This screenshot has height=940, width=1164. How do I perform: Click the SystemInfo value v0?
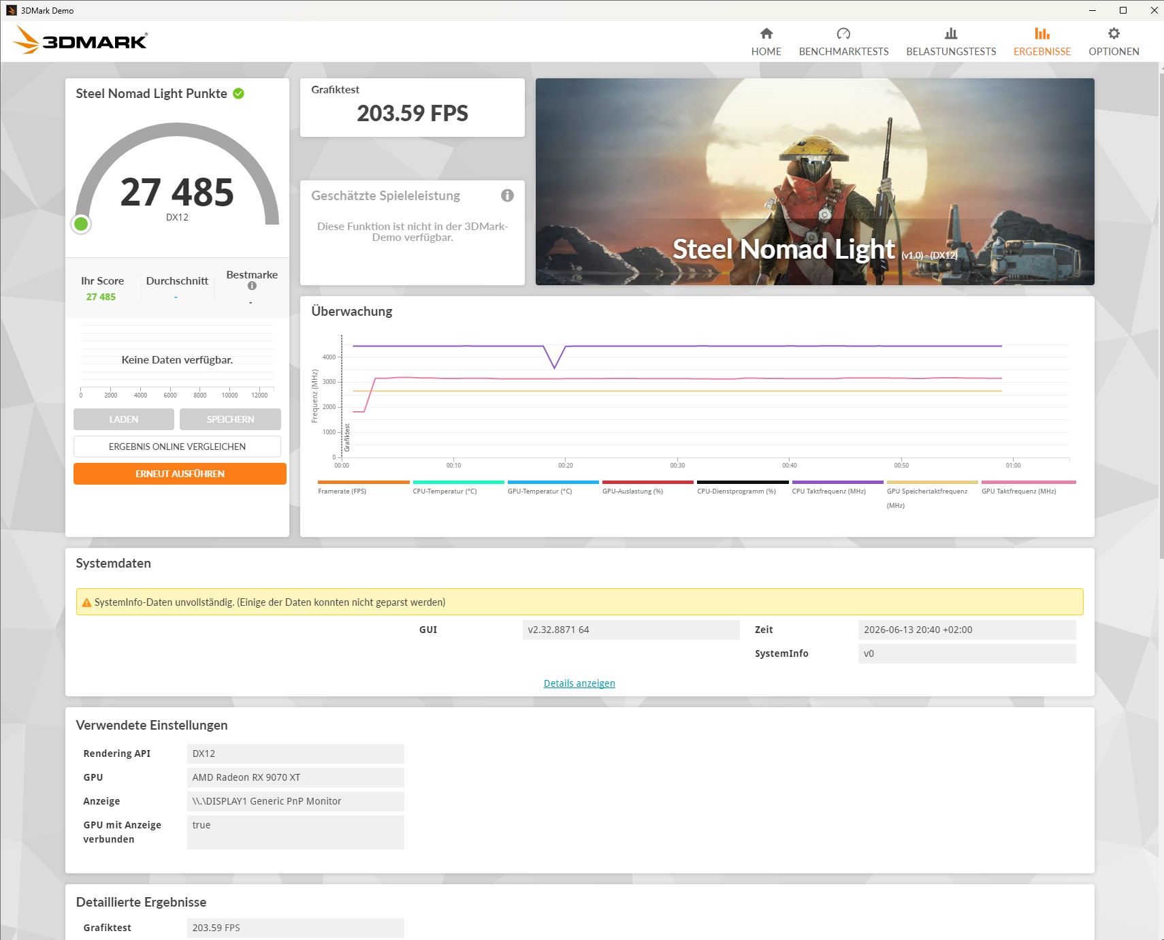pos(967,653)
